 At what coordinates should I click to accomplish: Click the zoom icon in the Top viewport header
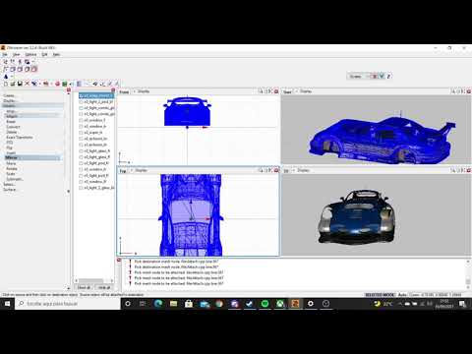click(x=261, y=170)
